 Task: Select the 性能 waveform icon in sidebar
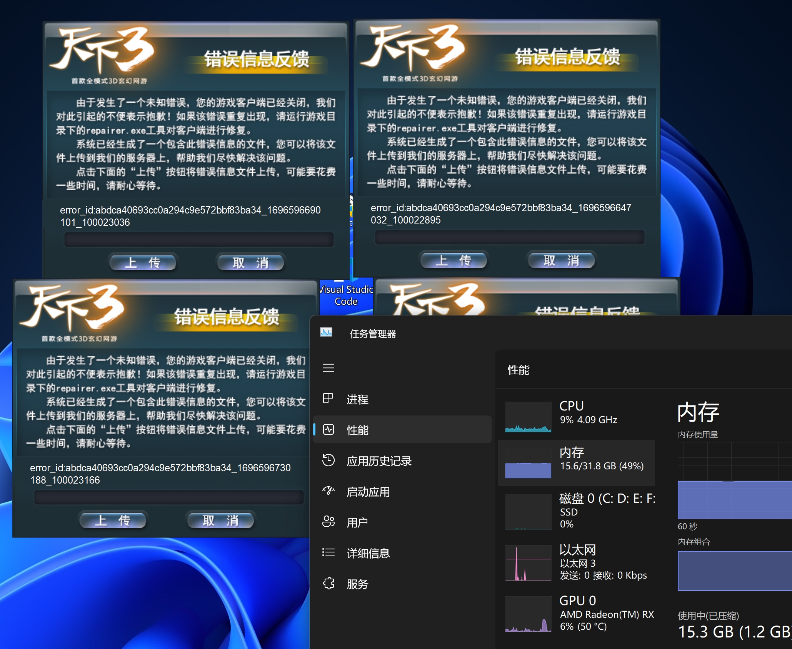328,429
